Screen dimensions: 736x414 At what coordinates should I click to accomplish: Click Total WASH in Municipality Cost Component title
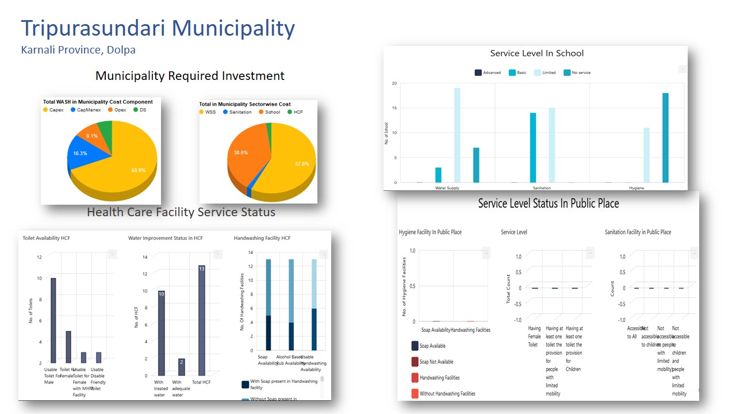pos(98,102)
